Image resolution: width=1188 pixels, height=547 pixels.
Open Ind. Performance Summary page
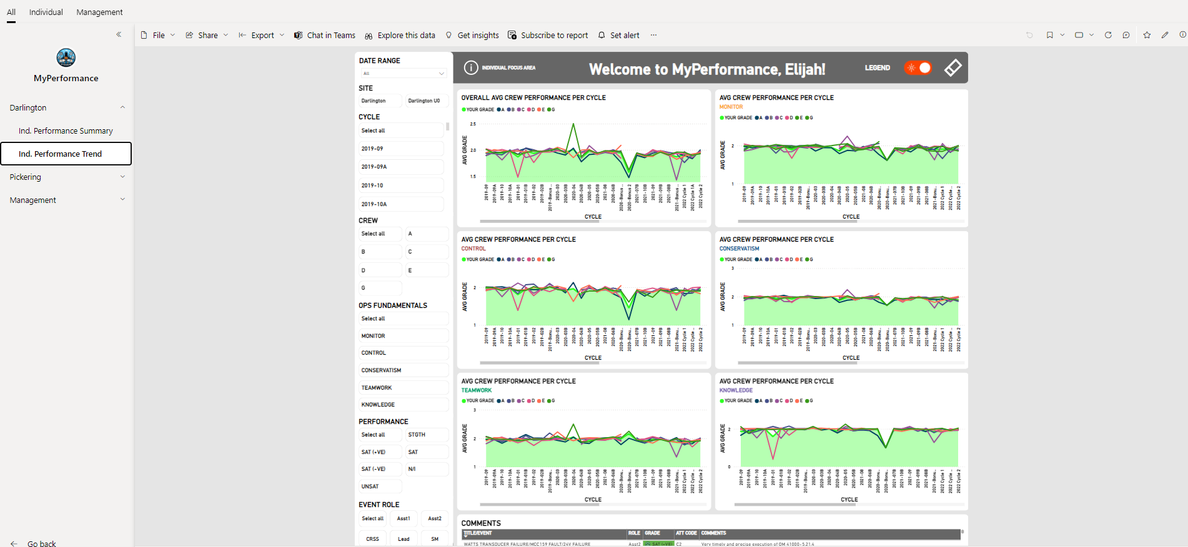[x=66, y=131]
